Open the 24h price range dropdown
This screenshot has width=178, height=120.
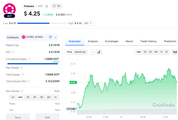88,23
